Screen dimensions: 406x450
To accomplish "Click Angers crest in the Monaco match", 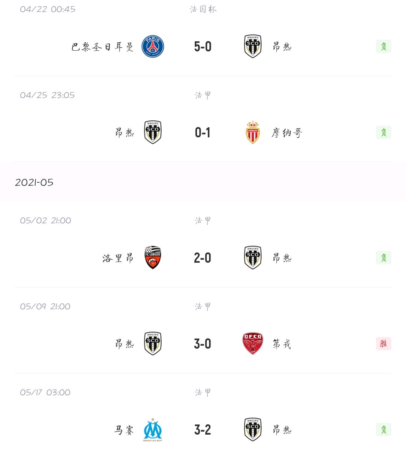I will pos(153,132).
